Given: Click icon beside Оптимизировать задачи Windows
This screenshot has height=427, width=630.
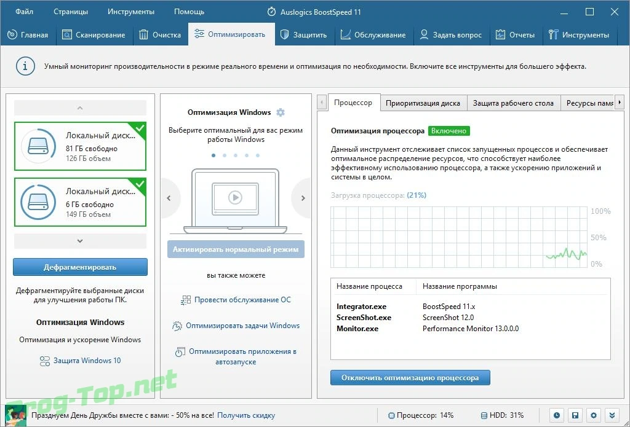Looking at the screenshot, I should pyautogui.click(x=177, y=326).
